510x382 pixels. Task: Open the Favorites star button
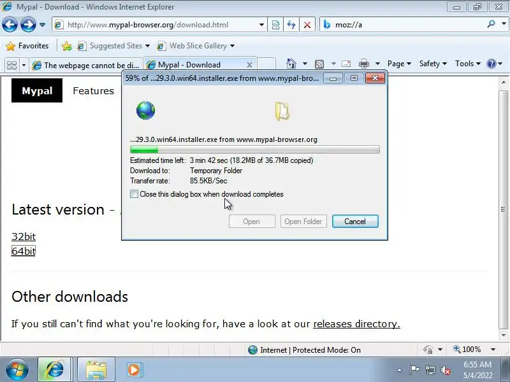coord(27,46)
